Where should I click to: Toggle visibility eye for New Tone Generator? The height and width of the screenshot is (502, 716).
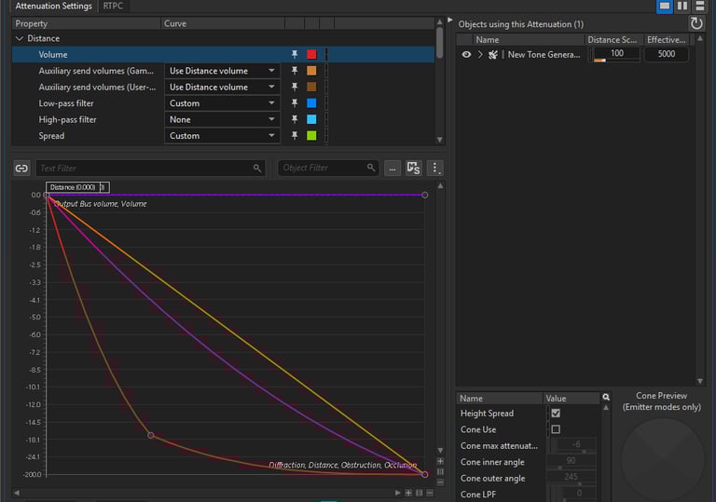(x=466, y=55)
